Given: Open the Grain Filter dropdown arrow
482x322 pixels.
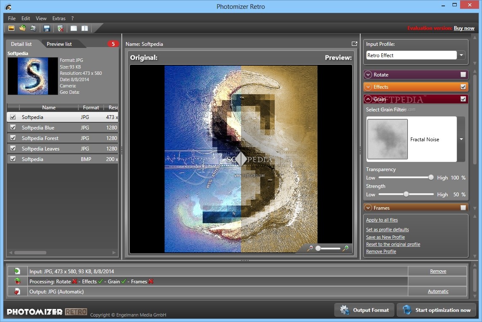Looking at the screenshot, I should [x=461, y=139].
